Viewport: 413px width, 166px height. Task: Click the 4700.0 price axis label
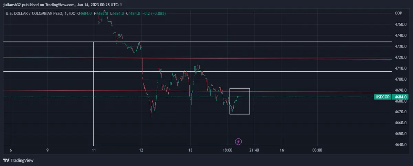tap(401, 79)
